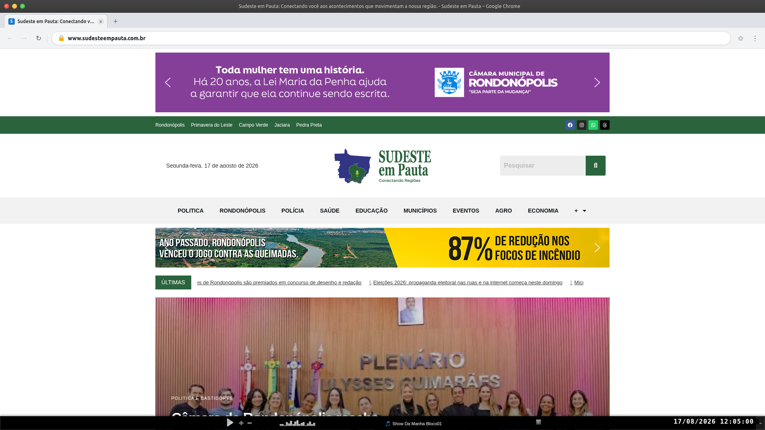765x430 pixels.
Task: Reload the page with the refresh icon
Action: 39,38
